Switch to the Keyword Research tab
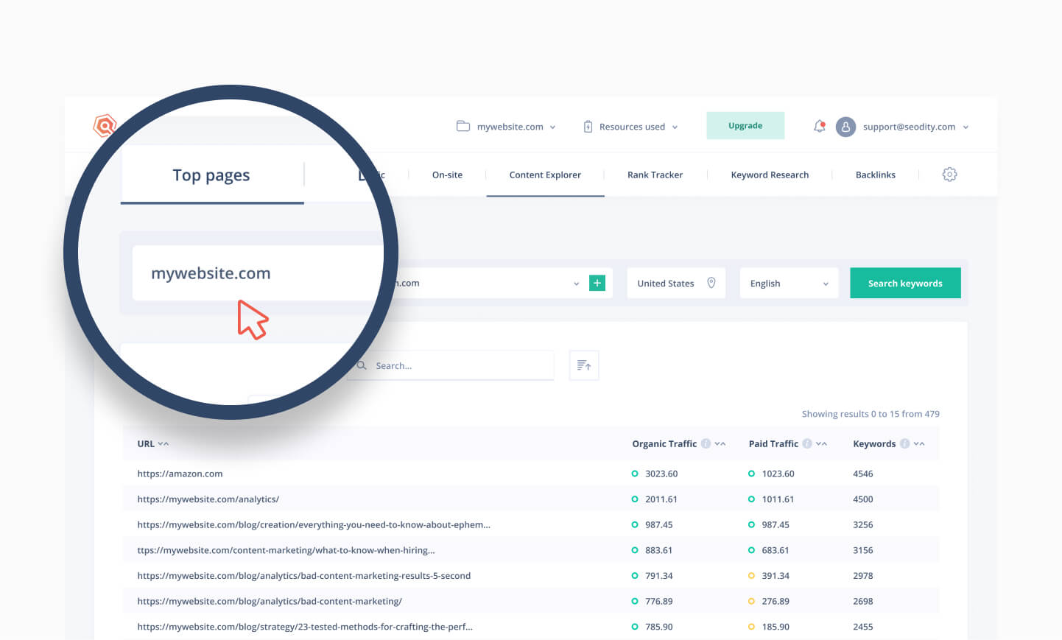This screenshot has height=640, width=1062. pyautogui.click(x=770, y=175)
